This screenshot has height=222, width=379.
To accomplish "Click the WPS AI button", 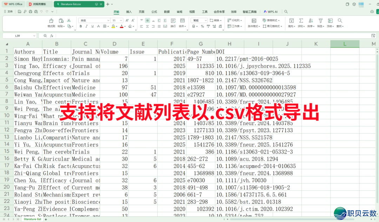I will (x=271, y=12).
